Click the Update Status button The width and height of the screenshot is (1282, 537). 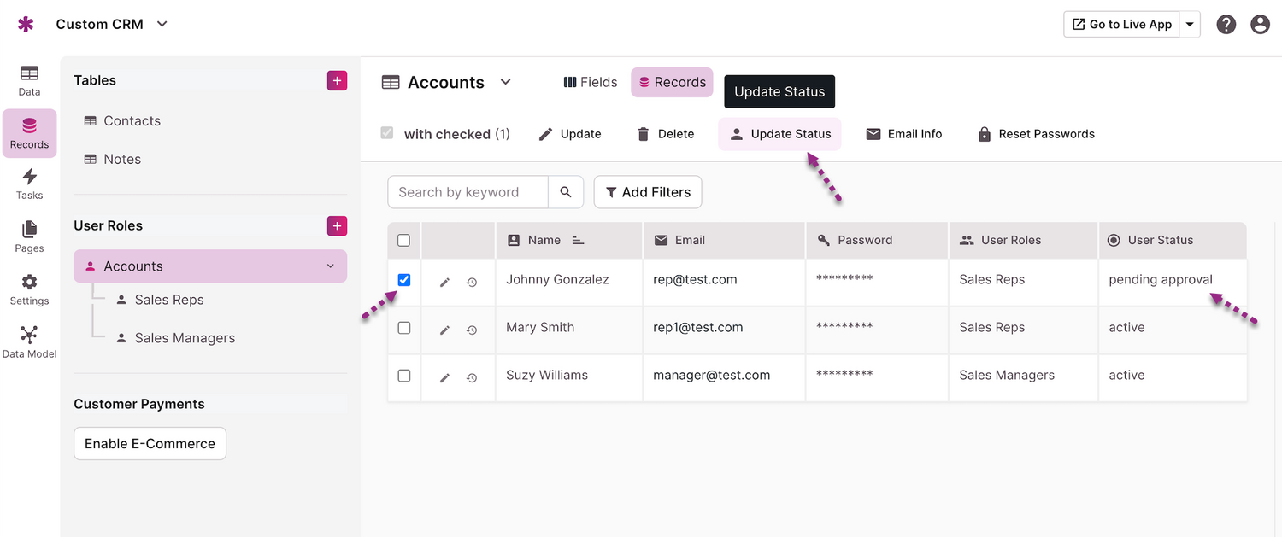click(779, 134)
